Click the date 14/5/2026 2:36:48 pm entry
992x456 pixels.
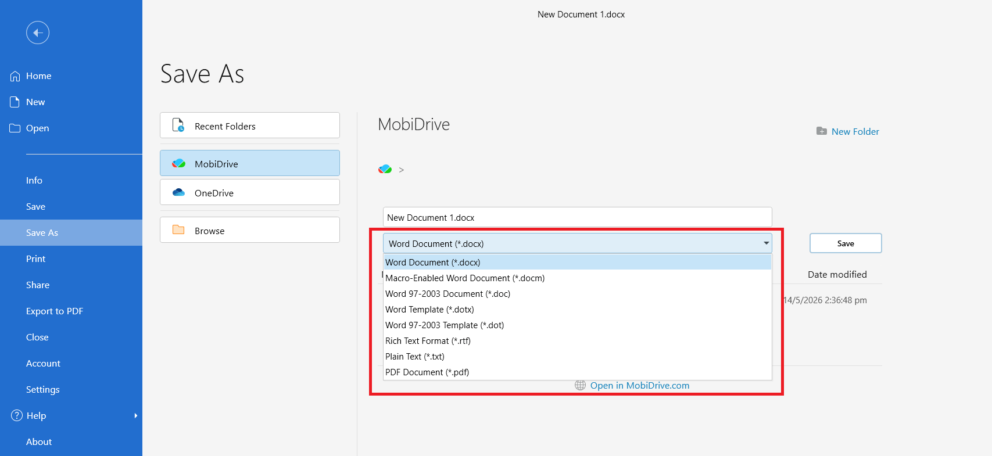click(825, 300)
